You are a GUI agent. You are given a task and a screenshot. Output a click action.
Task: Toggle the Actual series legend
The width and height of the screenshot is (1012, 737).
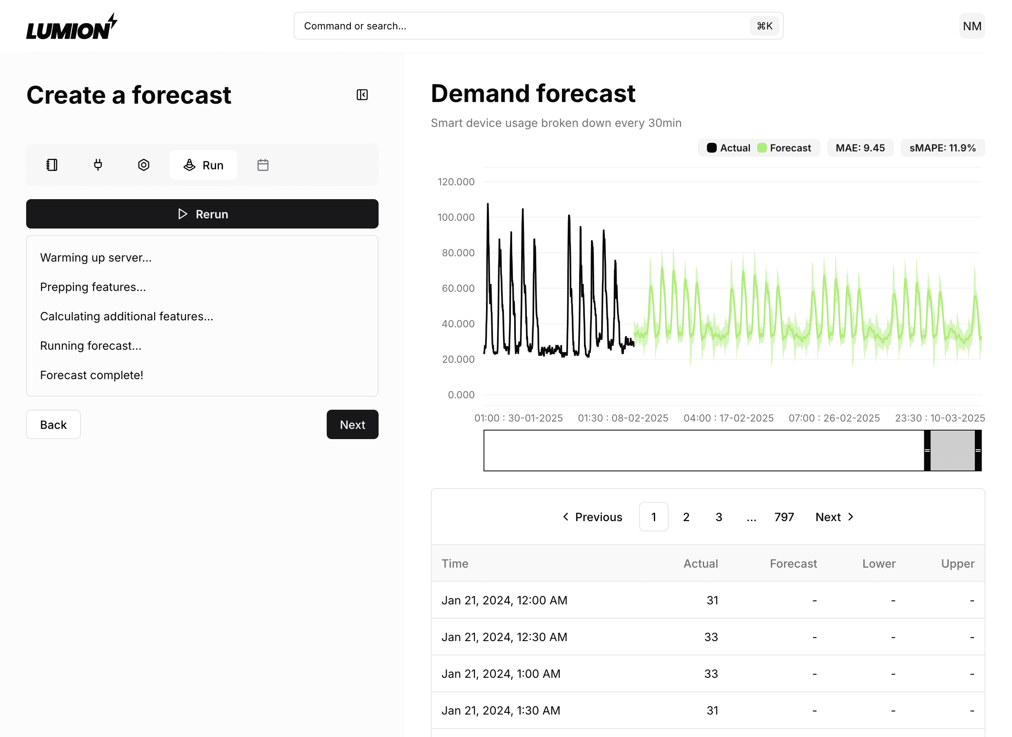point(729,148)
